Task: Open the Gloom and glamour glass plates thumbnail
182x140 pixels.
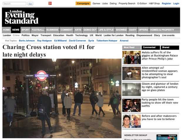Action: click(132, 89)
